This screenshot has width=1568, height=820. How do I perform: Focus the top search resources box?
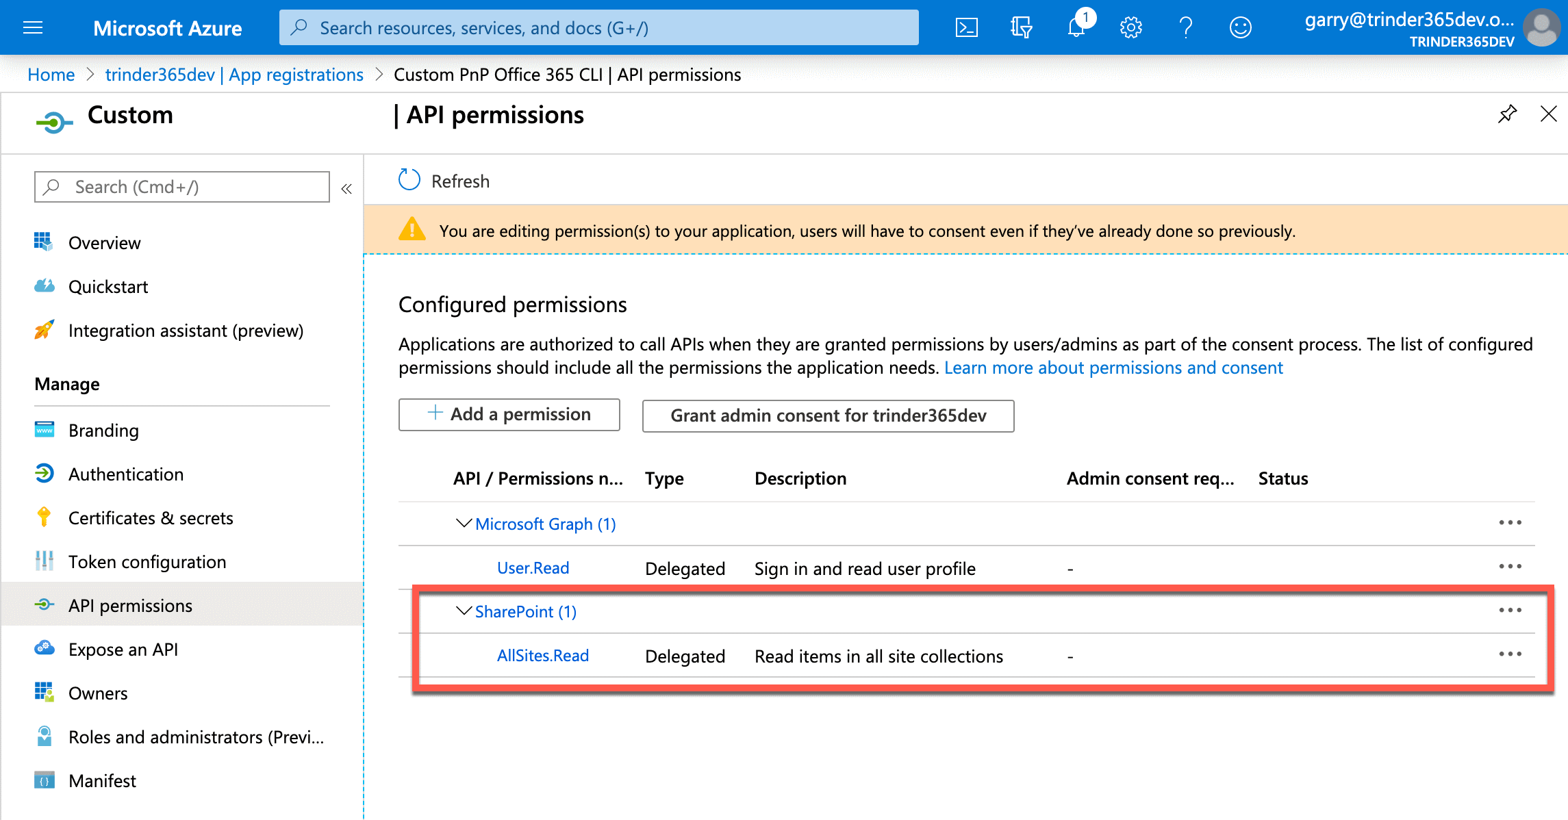(x=599, y=27)
